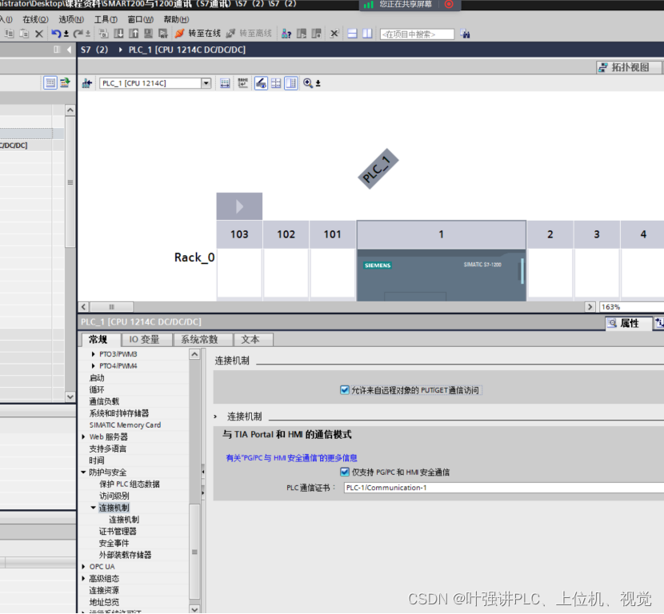This screenshot has width=664, height=614.
Task: Switch to 拓扑视图 topology view
Action: [629, 67]
